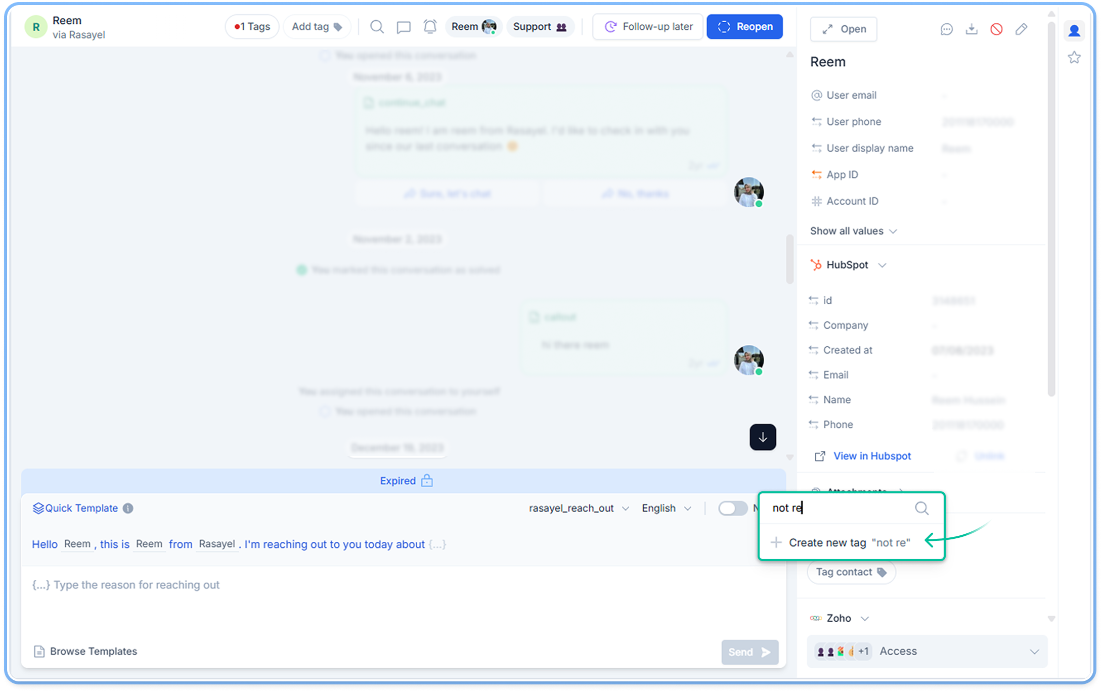The width and height of the screenshot is (1102, 692).
Task: Click the search magnifier icon in header
Action: (376, 27)
